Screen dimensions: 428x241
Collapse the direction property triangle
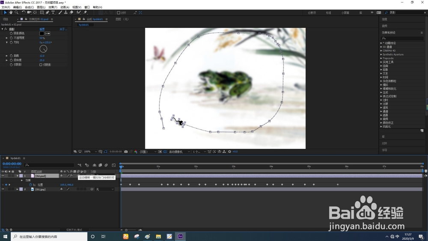(7, 42)
